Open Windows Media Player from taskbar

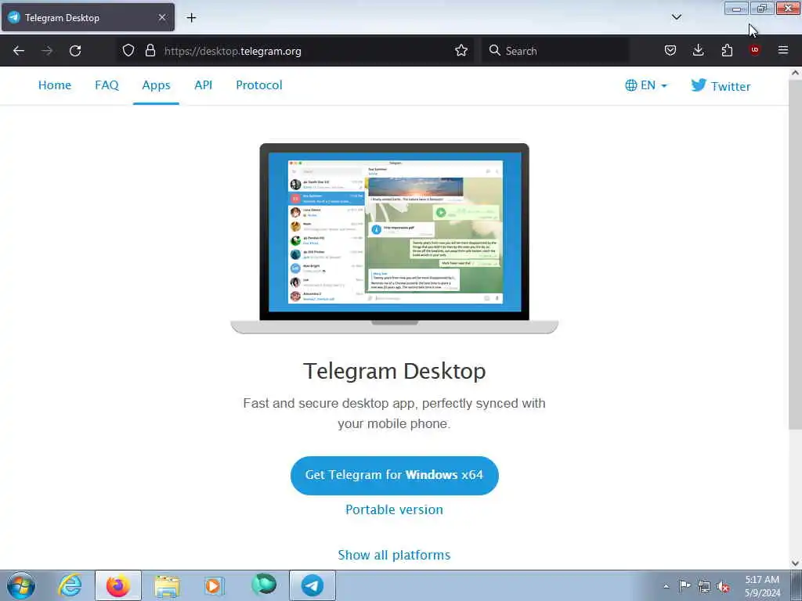215,585
